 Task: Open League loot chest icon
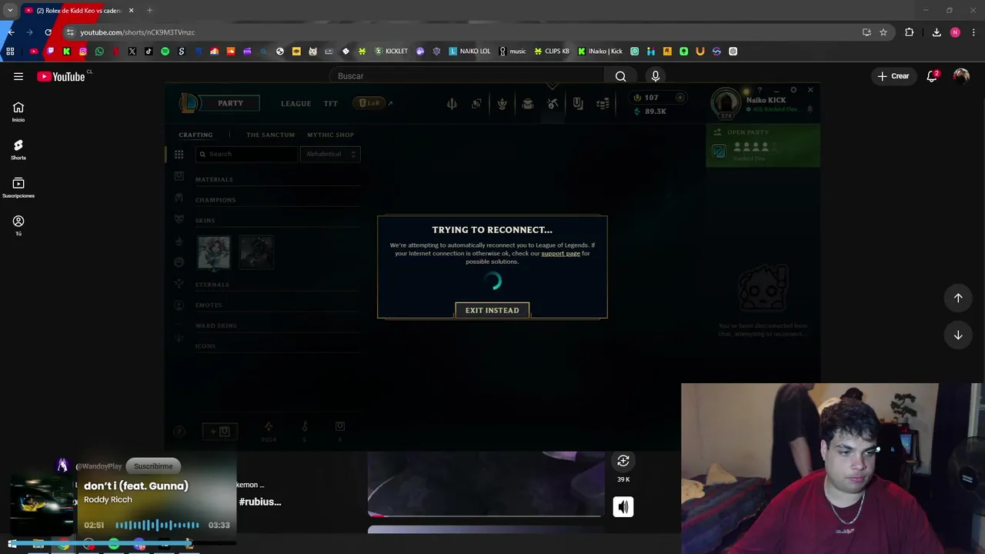pyautogui.click(x=527, y=104)
